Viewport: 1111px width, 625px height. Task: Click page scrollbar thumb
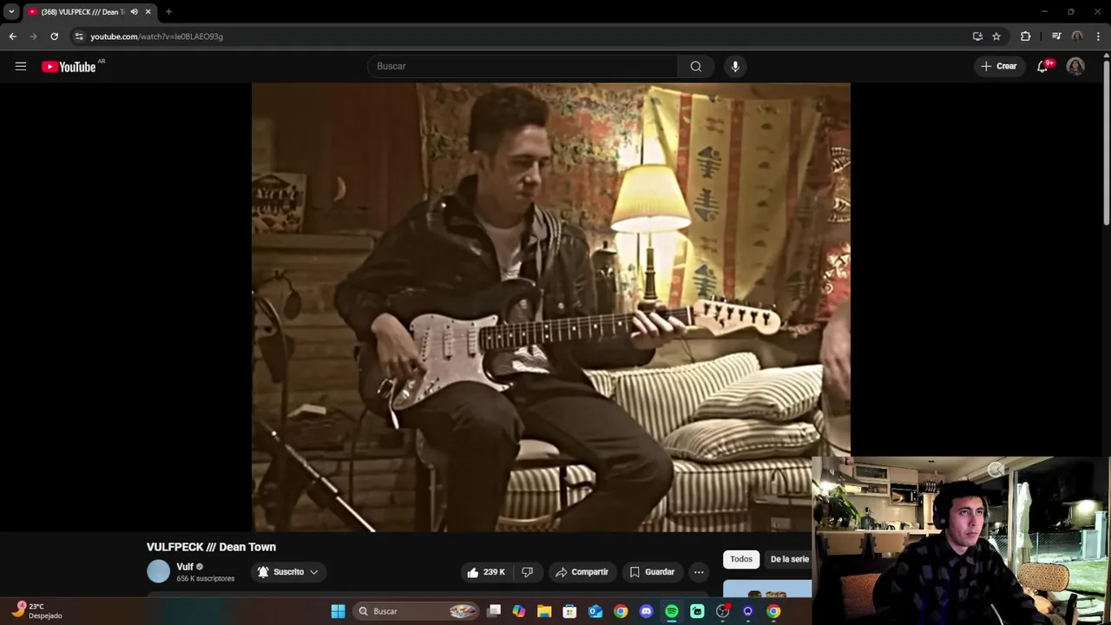click(1106, 143)
